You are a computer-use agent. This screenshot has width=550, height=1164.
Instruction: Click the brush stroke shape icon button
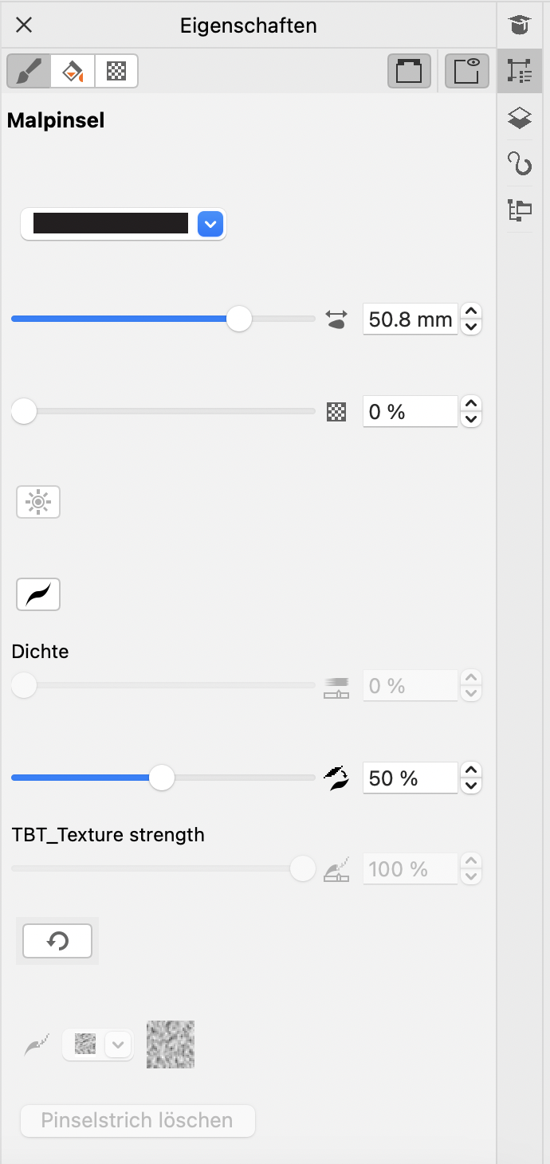(38, 594)
